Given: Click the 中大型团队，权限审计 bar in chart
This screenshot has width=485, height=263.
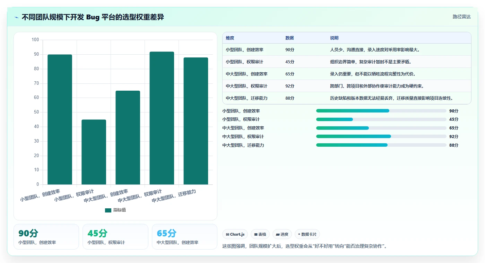Looking at the screenshot, I should 162,118.
